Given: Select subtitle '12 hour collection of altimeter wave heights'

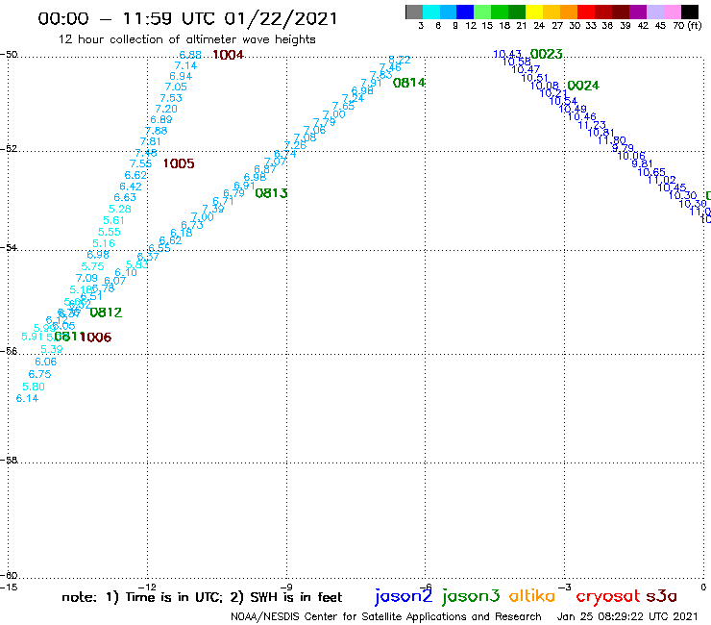Looking at the screenshot, I should 186,39.
